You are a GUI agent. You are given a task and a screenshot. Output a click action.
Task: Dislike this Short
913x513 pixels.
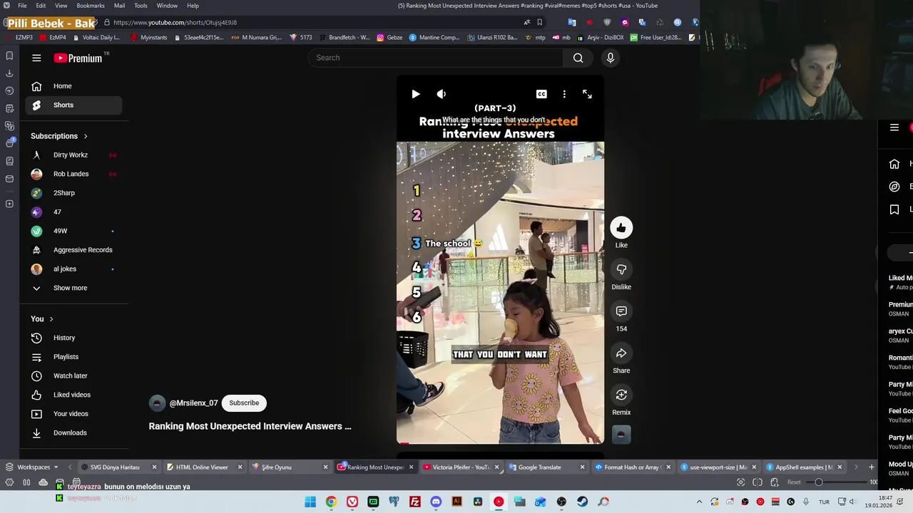pos(621,269)
